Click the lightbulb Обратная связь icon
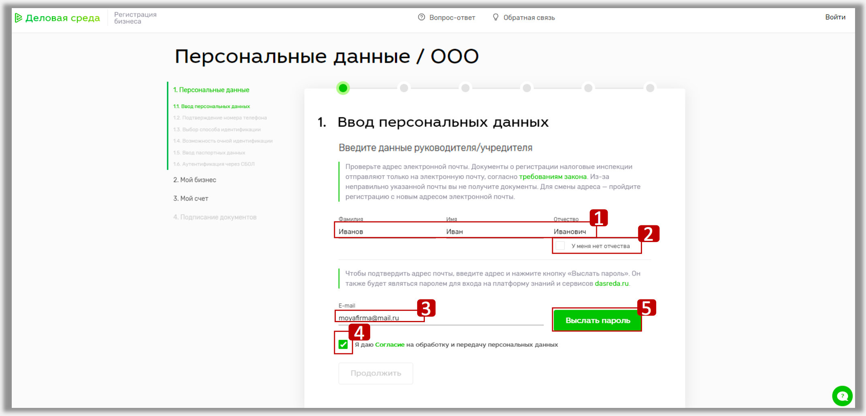The height and width of the screenshot is (416, 866). 495,17
